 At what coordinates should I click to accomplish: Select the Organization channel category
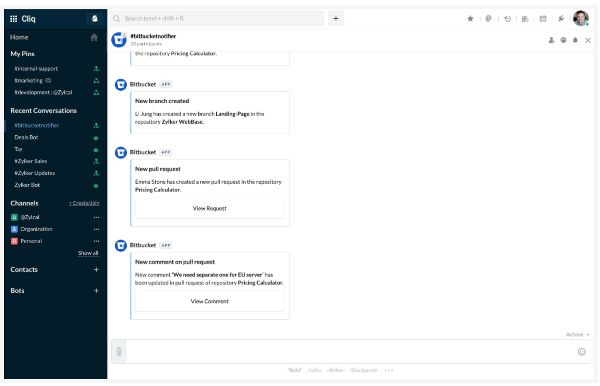[36, 229]
